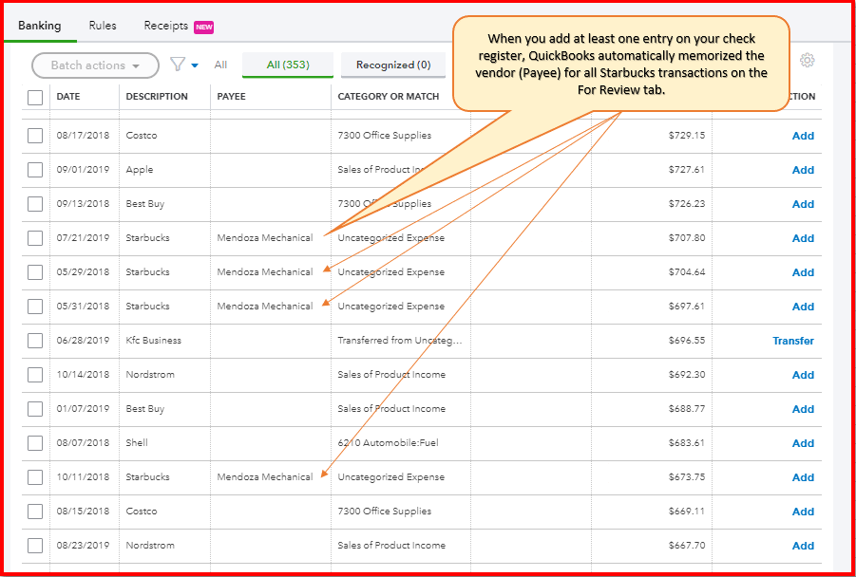Check the Starbucks 07/21/2019 row checkbox
Viewport: 856px width, 577px height.
[x=35, y=238]
